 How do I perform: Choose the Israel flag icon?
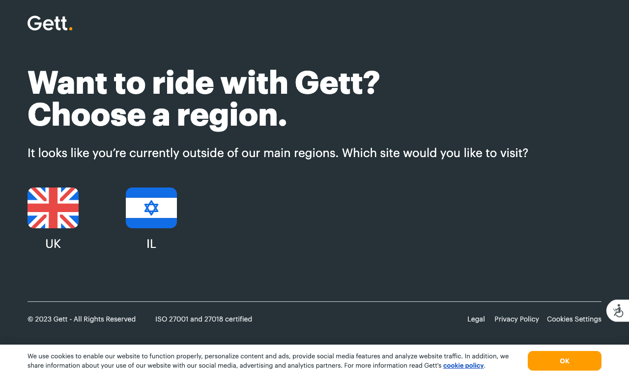coord(151,208)
